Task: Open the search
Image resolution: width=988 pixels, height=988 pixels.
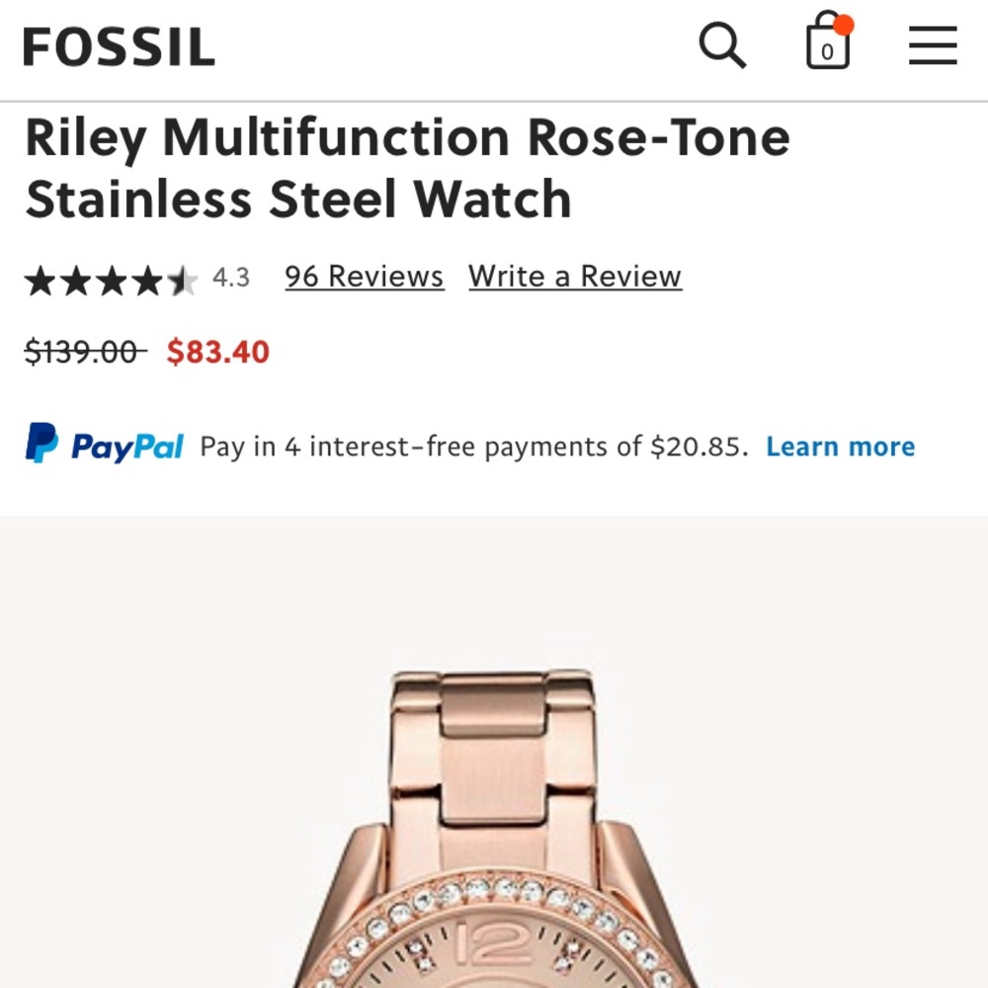Action: point(724,44)
